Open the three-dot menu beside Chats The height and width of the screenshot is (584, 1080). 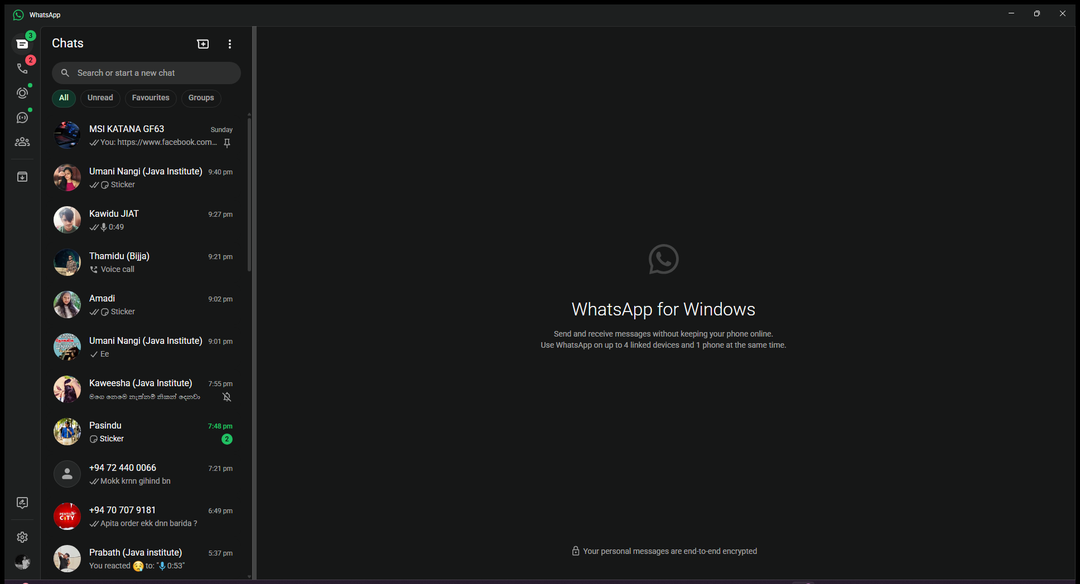point(230,44)
